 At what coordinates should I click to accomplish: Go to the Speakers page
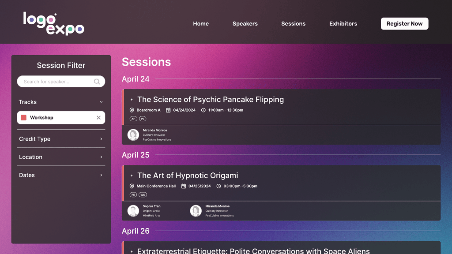(x=245, y=24)
